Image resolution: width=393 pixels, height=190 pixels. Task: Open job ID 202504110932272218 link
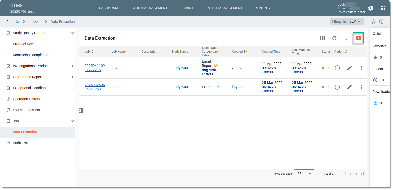(x=95, y=68)
